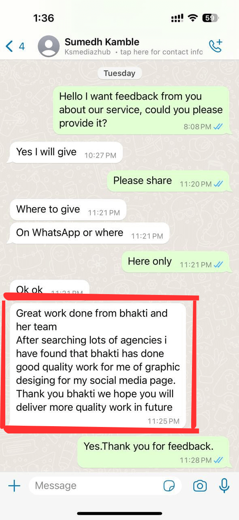Check the battery indicator in status bar
The width and height of the screenshot is (239, 520).
pyautogui.click(x=211, y=18)
